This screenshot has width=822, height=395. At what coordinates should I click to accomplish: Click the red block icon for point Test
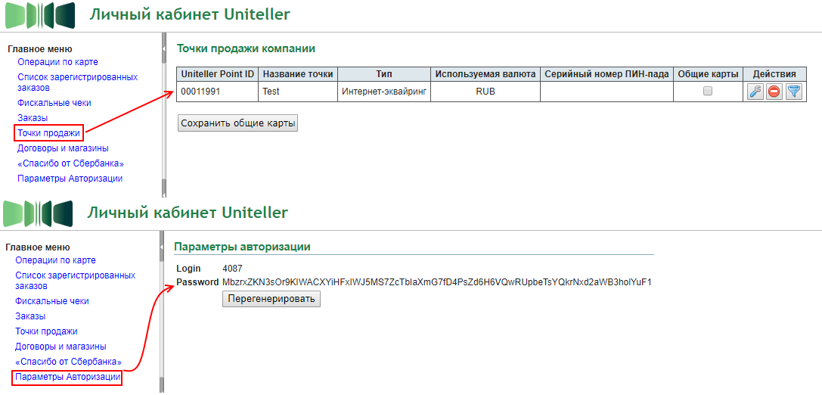point(774,92)
